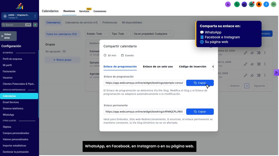The height and width of the screenshot is (156, 279).
Task: Click the + Nuevo grupo button
Action: tap(62, 60)
